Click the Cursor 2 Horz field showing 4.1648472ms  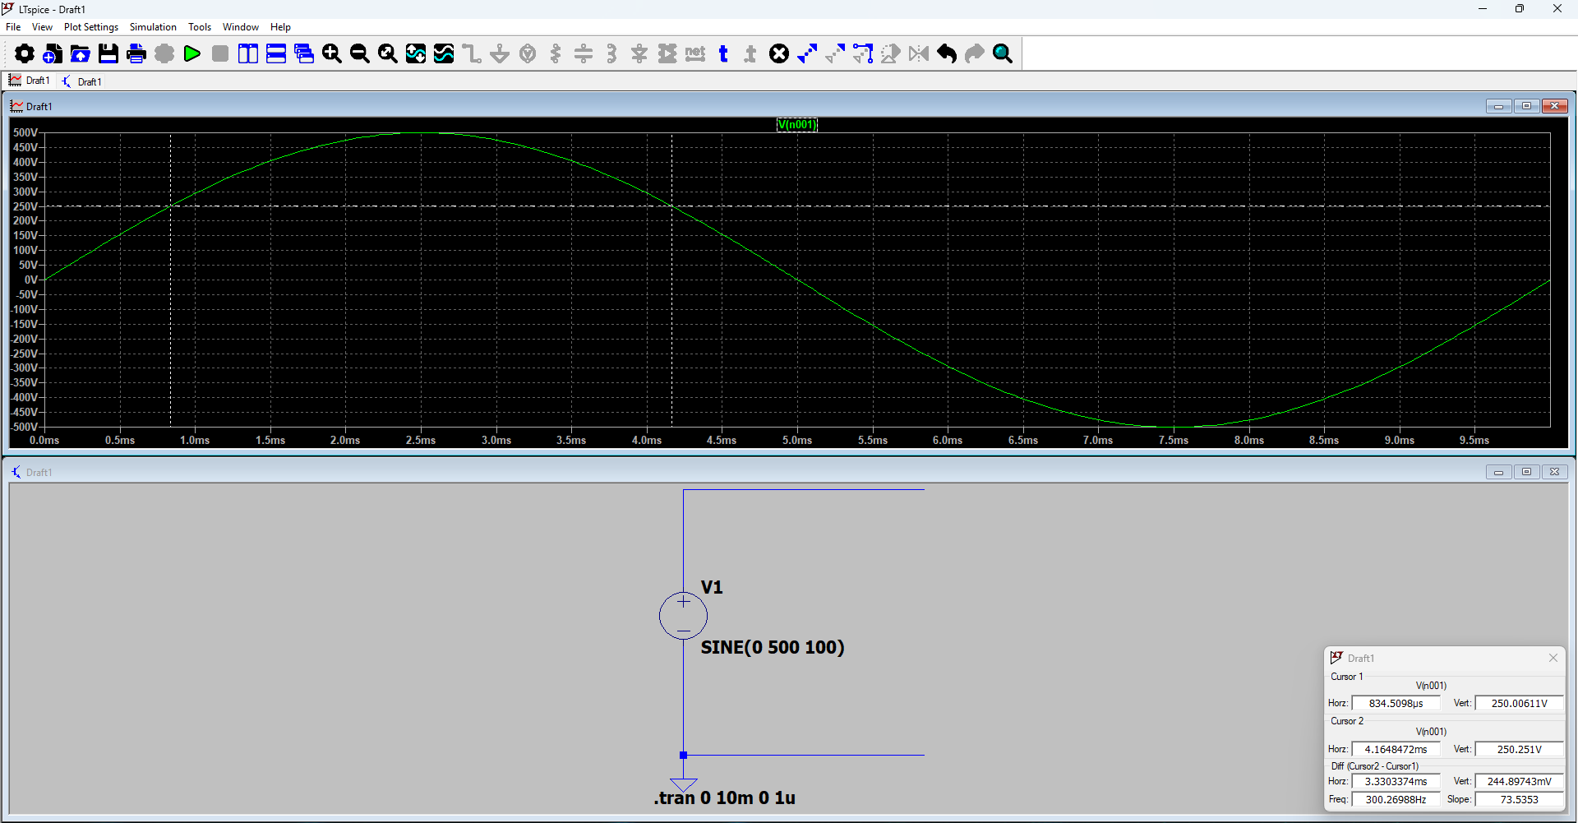click(x=1396, y=749)
